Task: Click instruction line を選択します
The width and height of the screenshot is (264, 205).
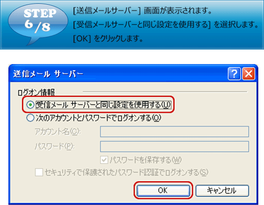Action: [x=236, y=25]
